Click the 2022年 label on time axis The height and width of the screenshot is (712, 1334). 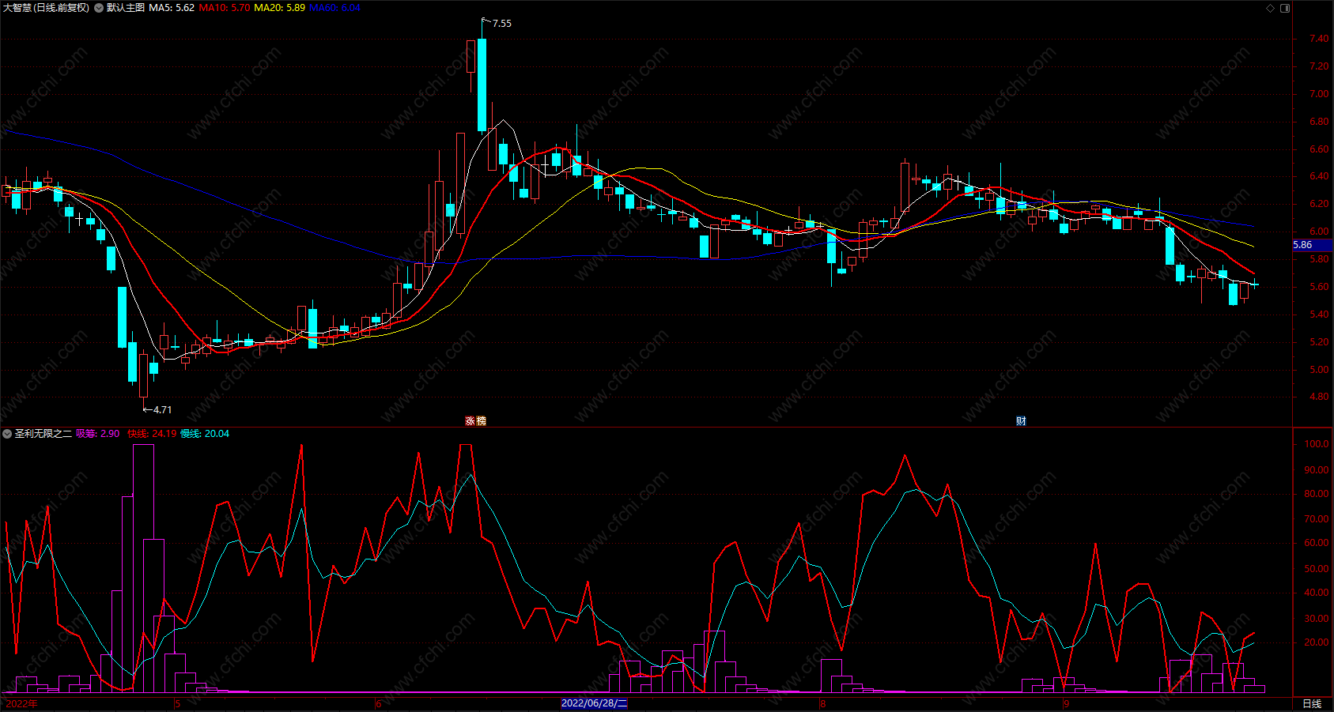pyautogui.click(x=21, y=703)
